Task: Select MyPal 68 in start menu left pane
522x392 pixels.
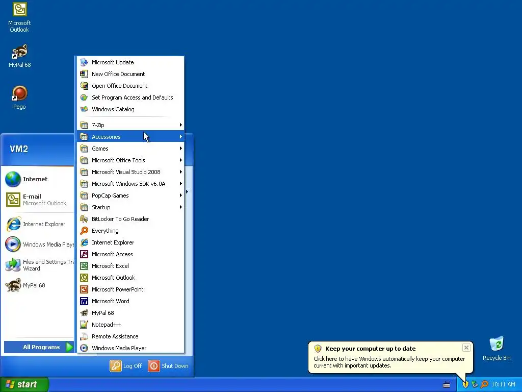Action: point(39,285)
